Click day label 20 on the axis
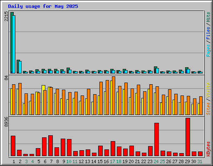 tap(131, 161)
